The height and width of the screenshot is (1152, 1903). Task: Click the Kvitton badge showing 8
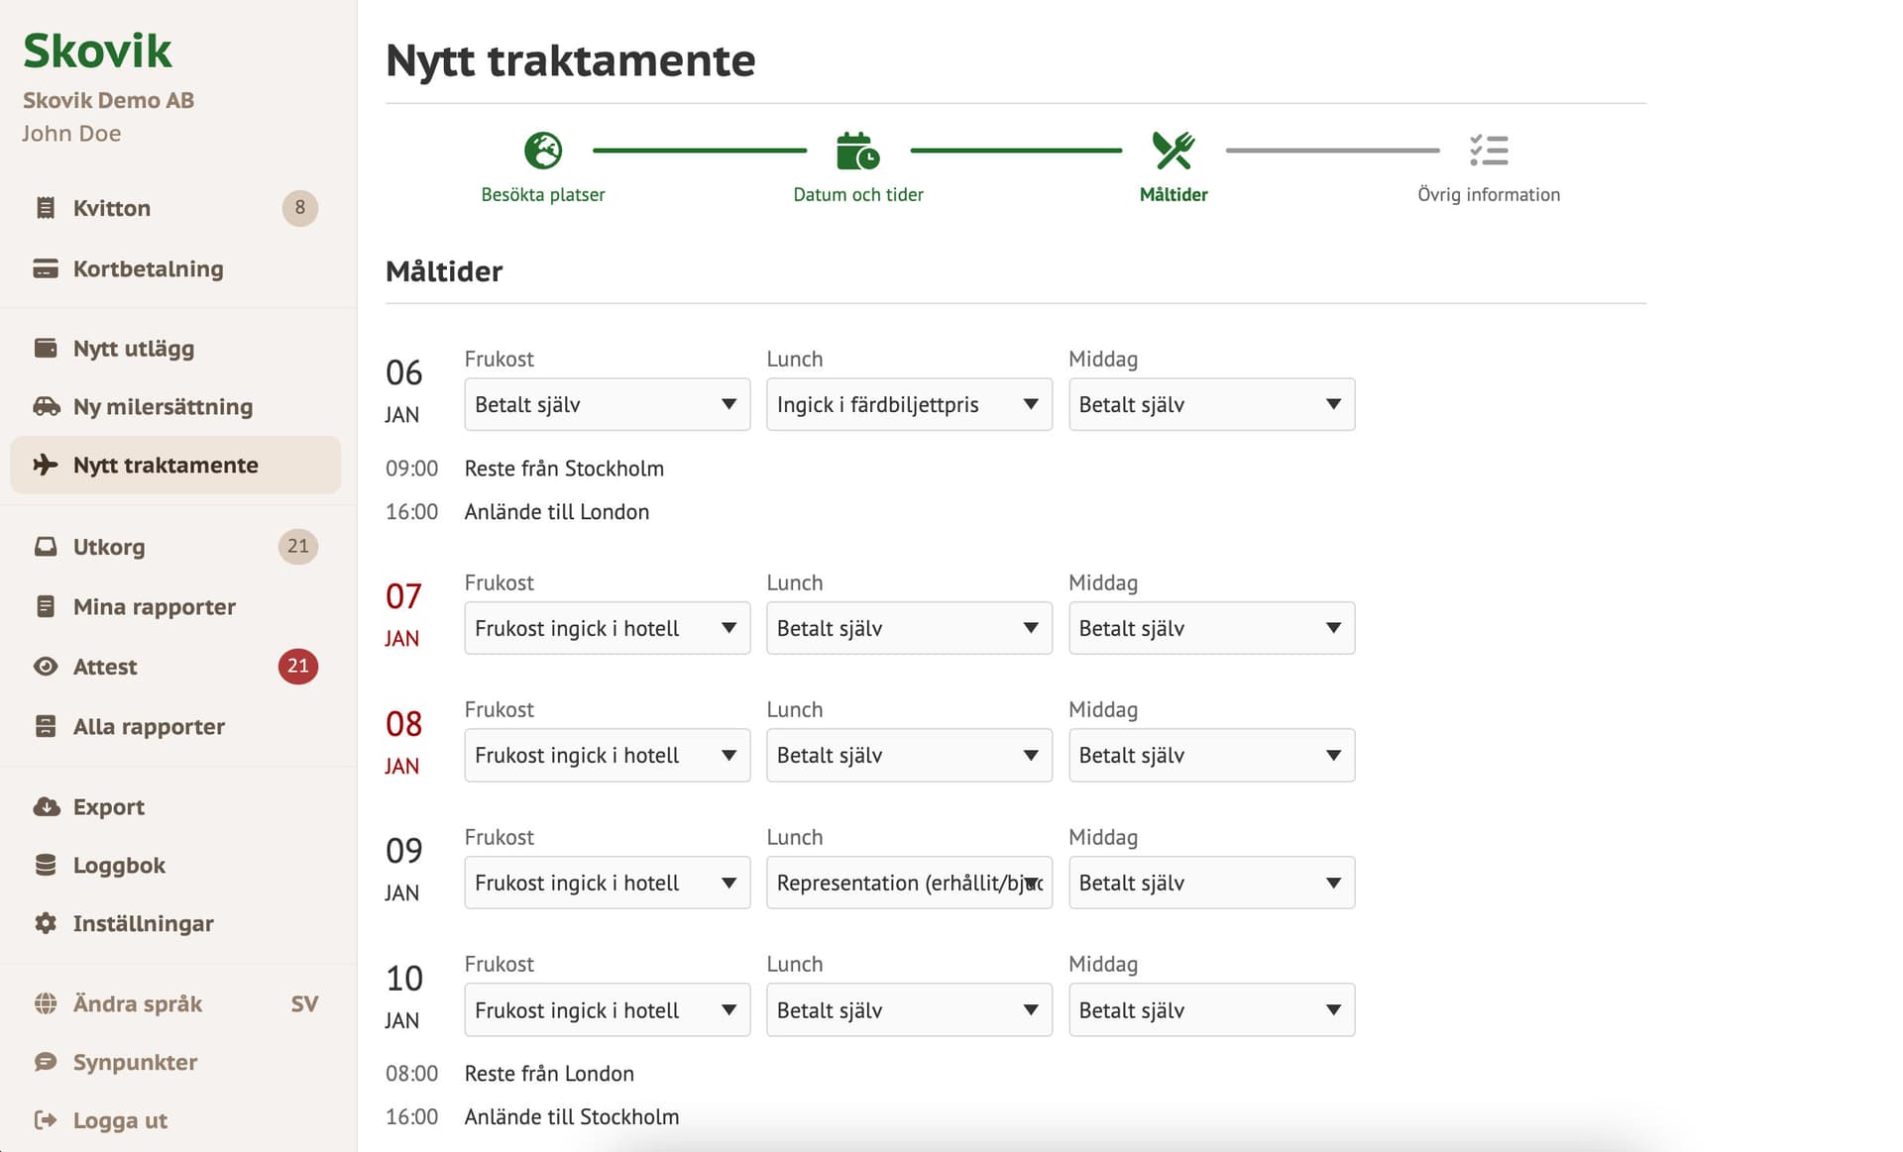point(300,208)
